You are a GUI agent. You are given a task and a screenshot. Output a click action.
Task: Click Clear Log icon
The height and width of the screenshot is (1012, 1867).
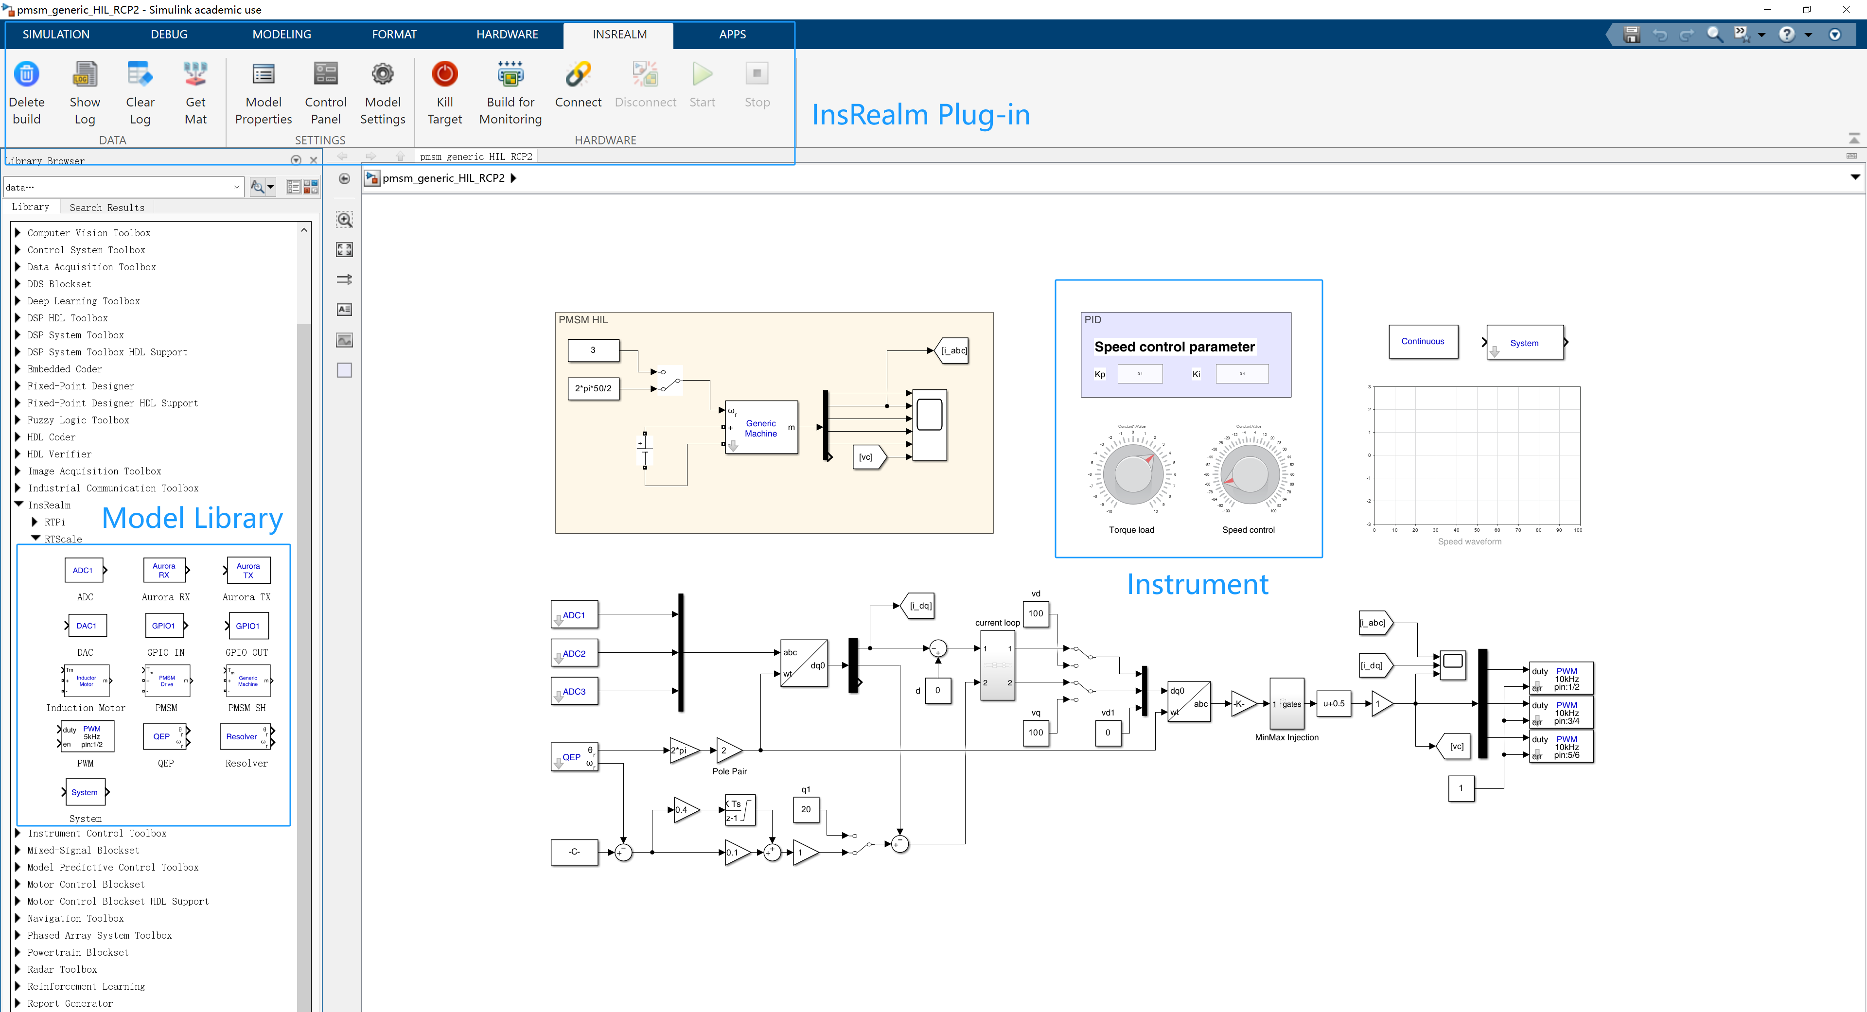pyautogui.click(x=140, y=74)
